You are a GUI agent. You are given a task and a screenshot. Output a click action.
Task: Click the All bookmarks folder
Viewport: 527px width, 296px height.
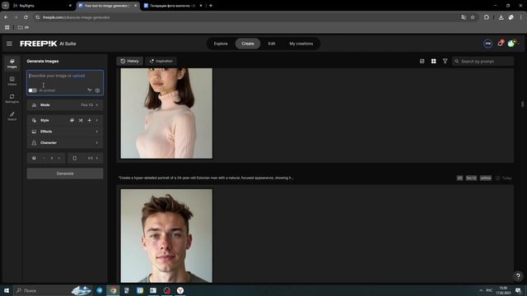(24, 27)
